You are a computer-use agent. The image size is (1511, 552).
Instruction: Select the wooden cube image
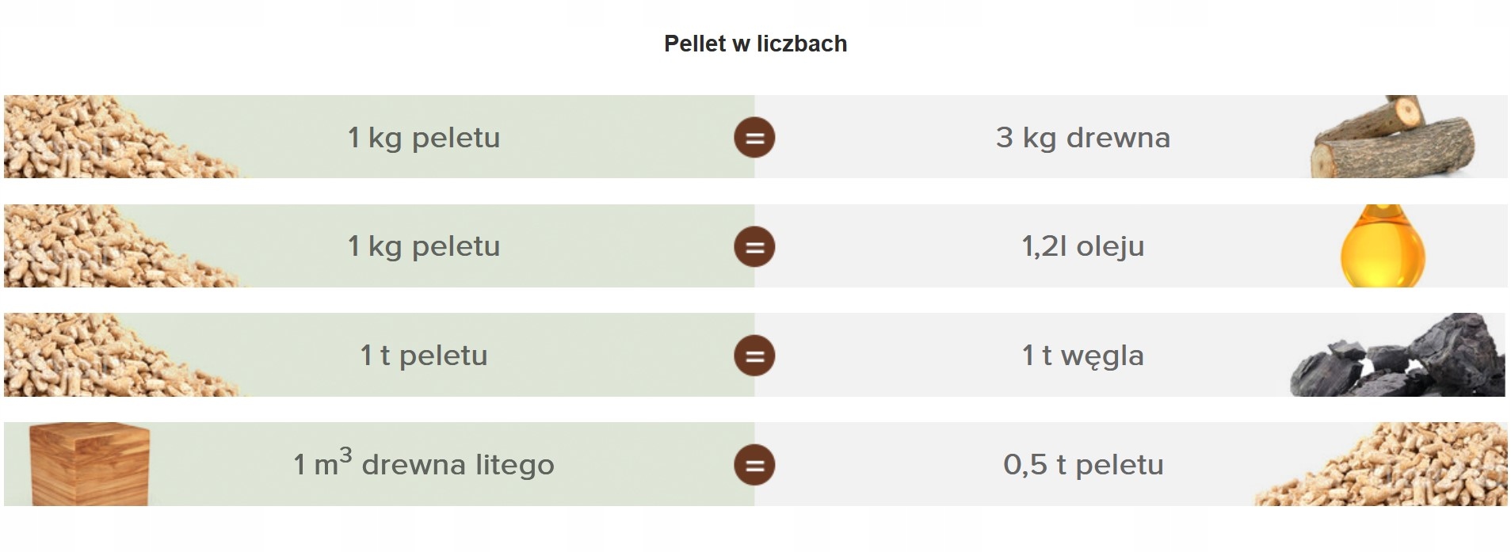point(90,464)
